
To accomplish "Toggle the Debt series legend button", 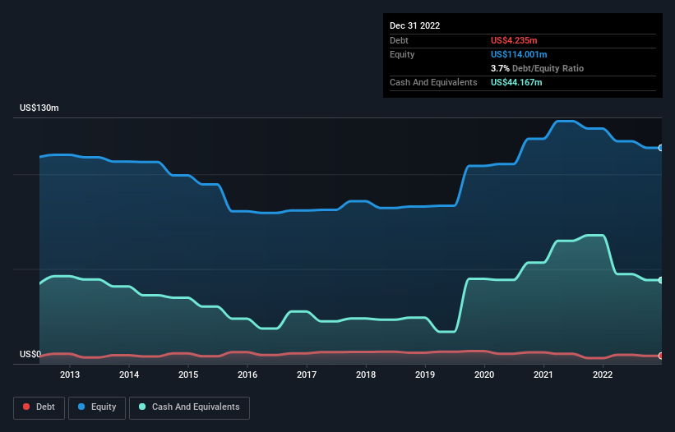I will pyautogui.click(x=39, y=407).
